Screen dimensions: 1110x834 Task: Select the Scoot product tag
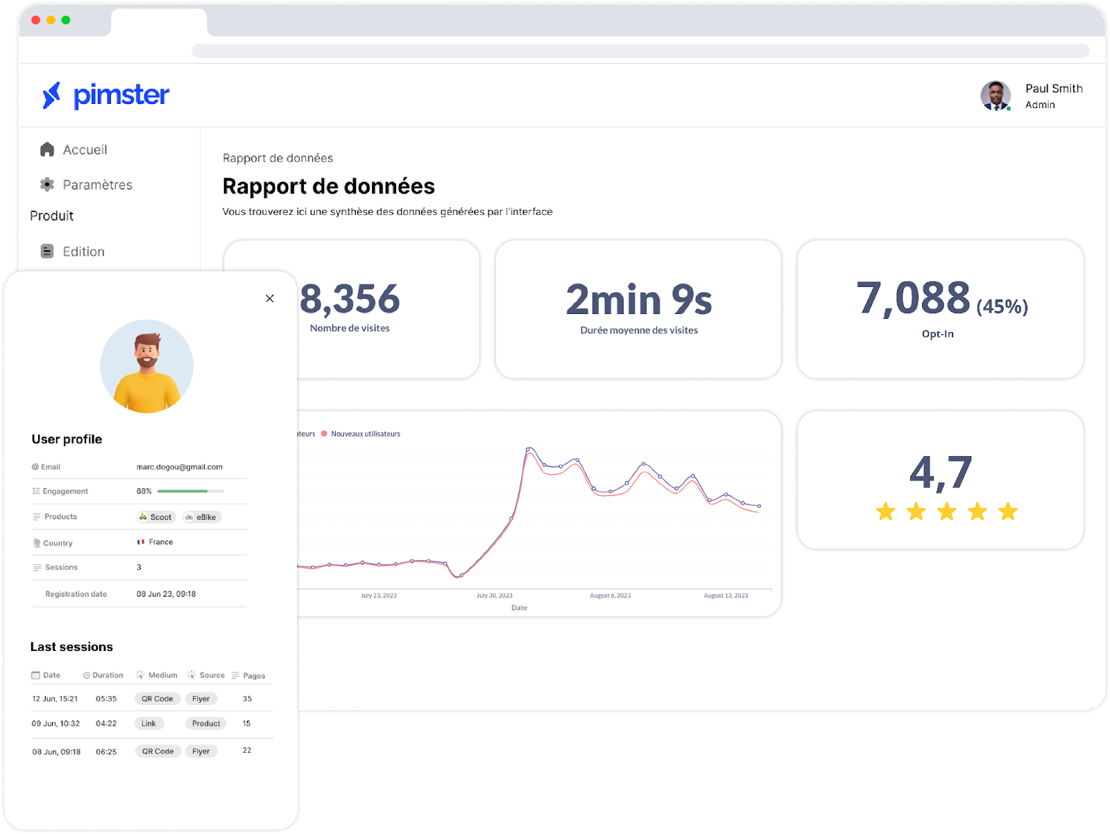[155, 516]
